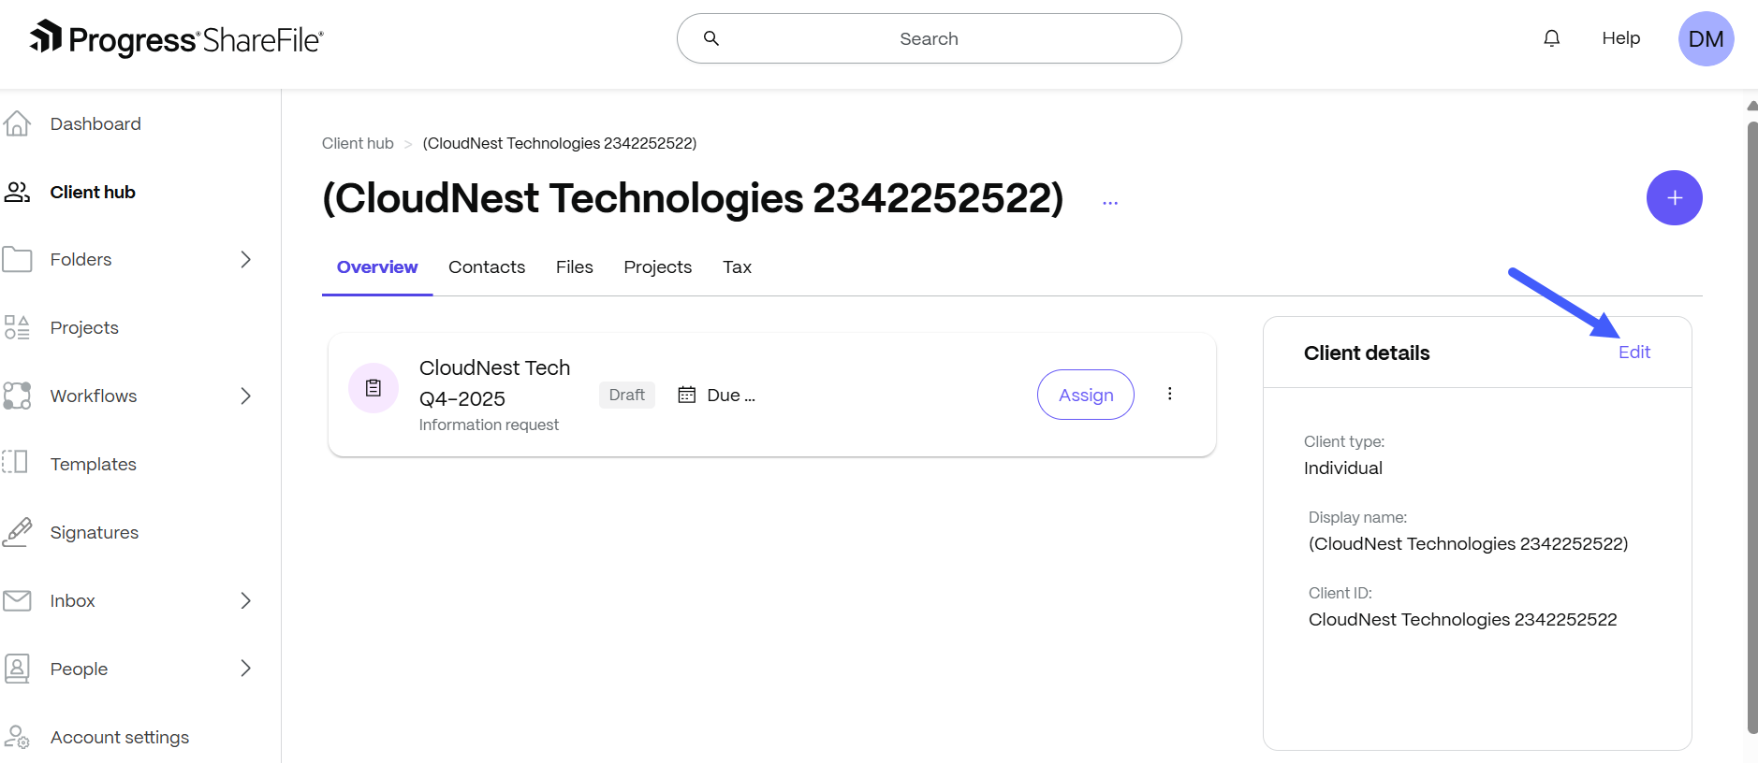Open Dashboard from the sidebar home icon
The image size is (1758, 763).
click(18, 123)
